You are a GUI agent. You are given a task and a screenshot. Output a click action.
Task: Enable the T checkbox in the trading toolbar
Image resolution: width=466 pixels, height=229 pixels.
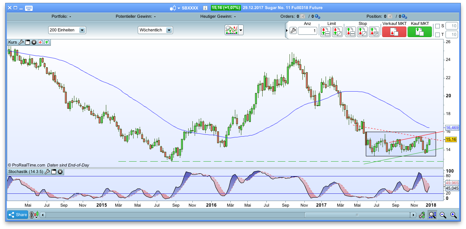pyautogui.click(x=438, y=34)
